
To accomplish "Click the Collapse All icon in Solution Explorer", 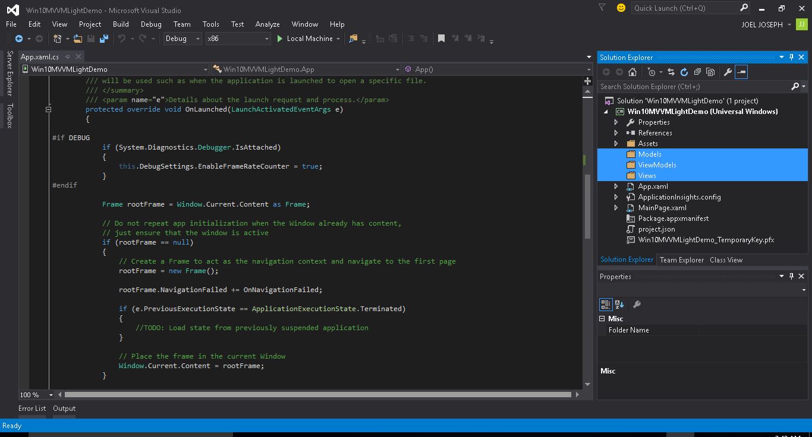I will click(697, 72).
